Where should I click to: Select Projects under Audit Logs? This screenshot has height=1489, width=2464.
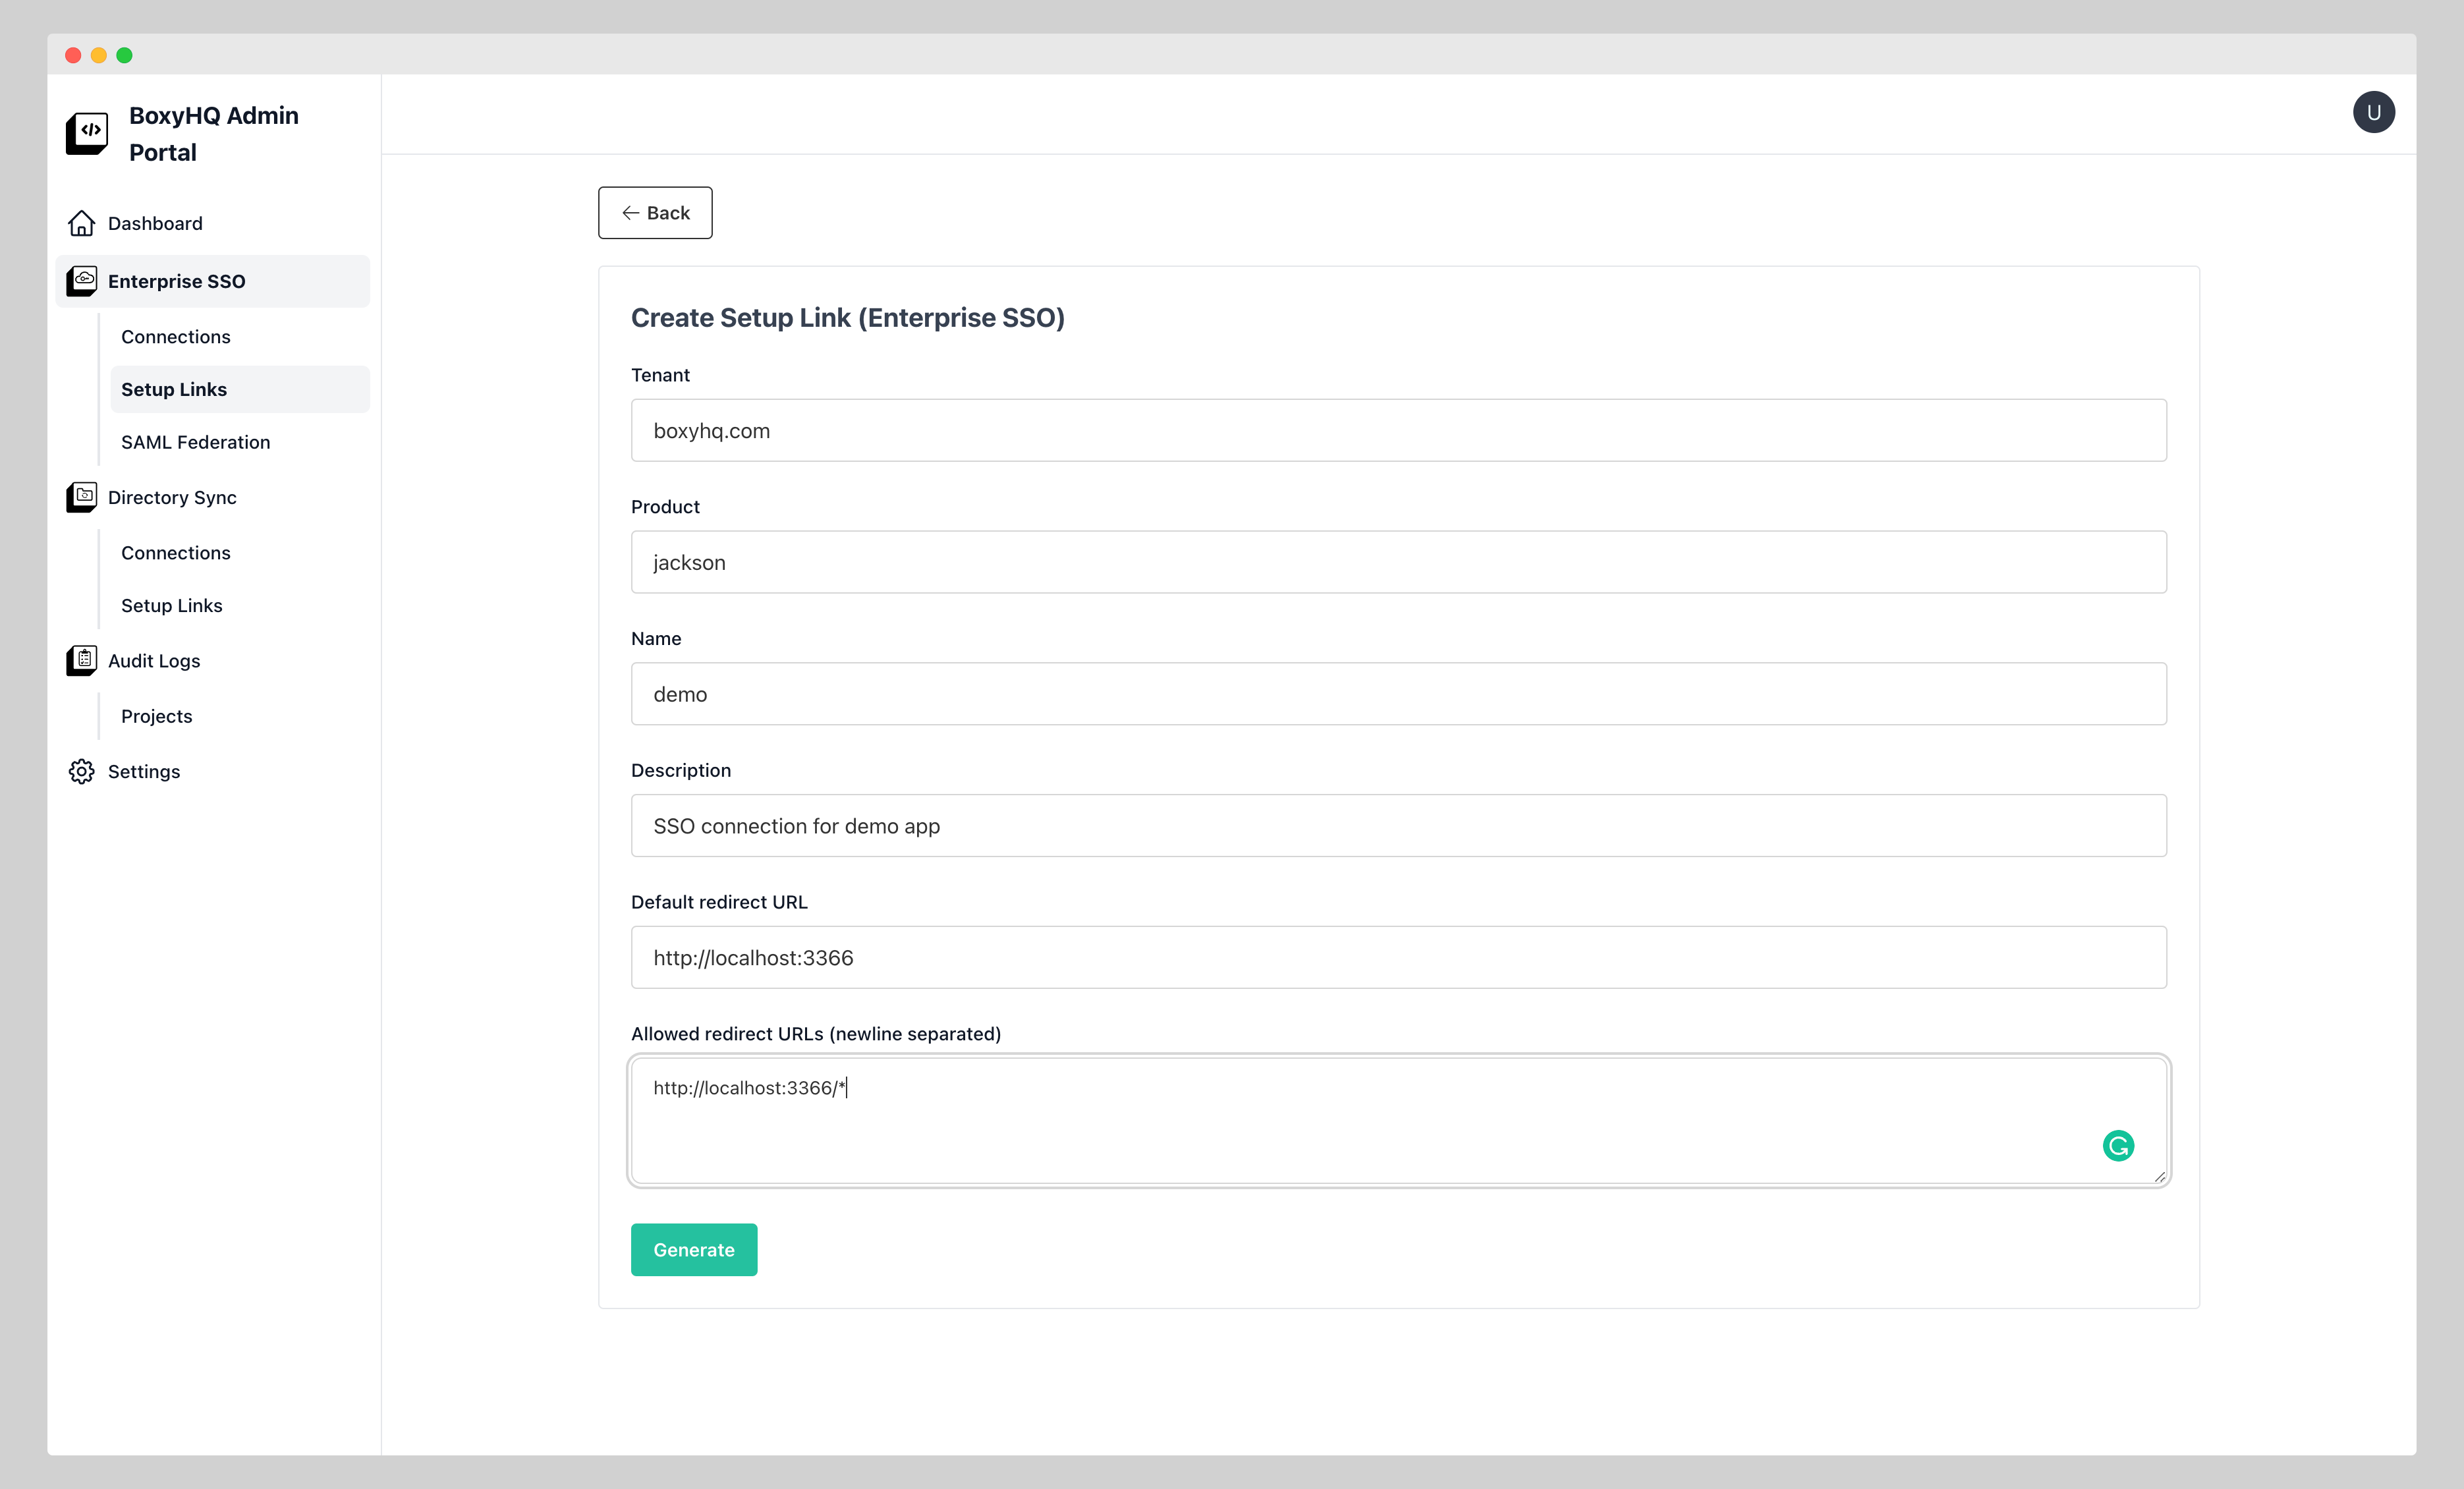(156, 715)
